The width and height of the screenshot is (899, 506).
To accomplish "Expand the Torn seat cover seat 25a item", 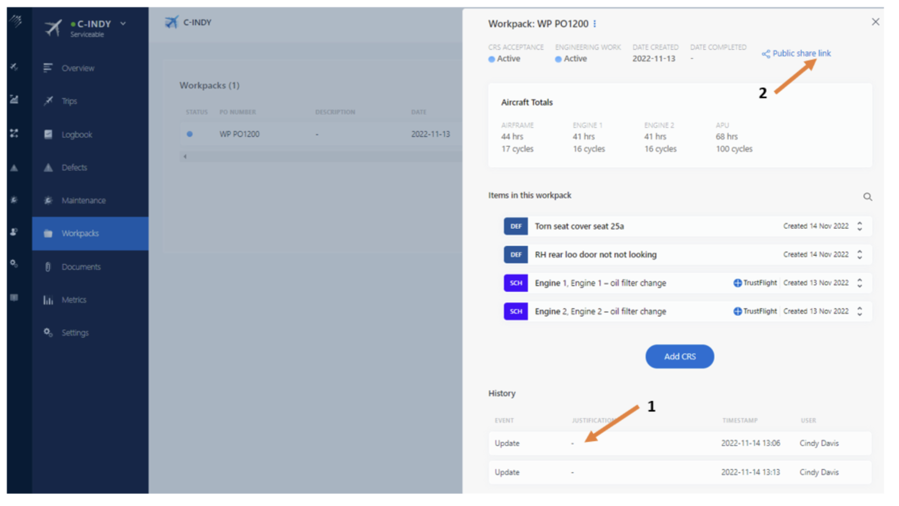I will (859, 226).
